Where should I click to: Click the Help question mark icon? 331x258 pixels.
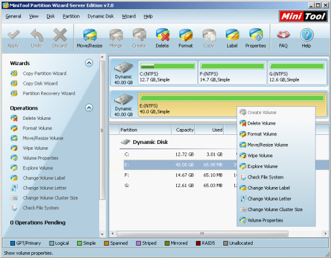tap(306, 35)
